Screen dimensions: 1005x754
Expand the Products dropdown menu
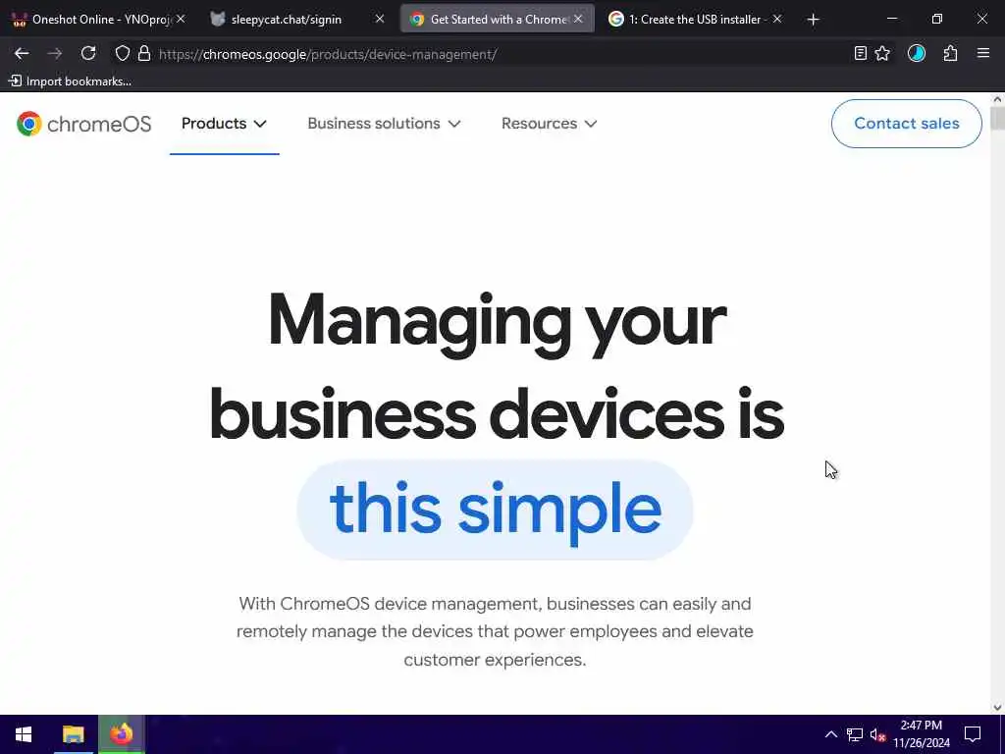coord(224,124)
